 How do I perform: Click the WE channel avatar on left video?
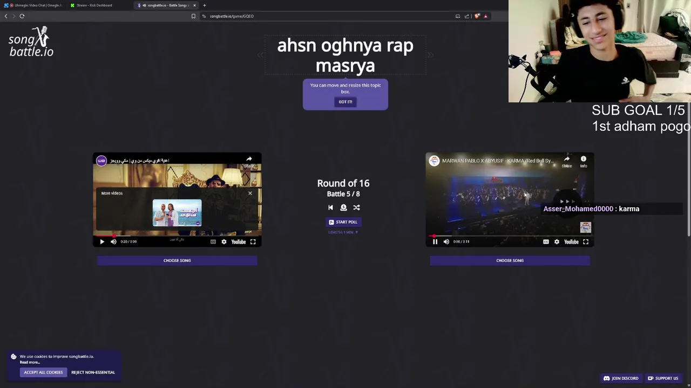(101, 161)
